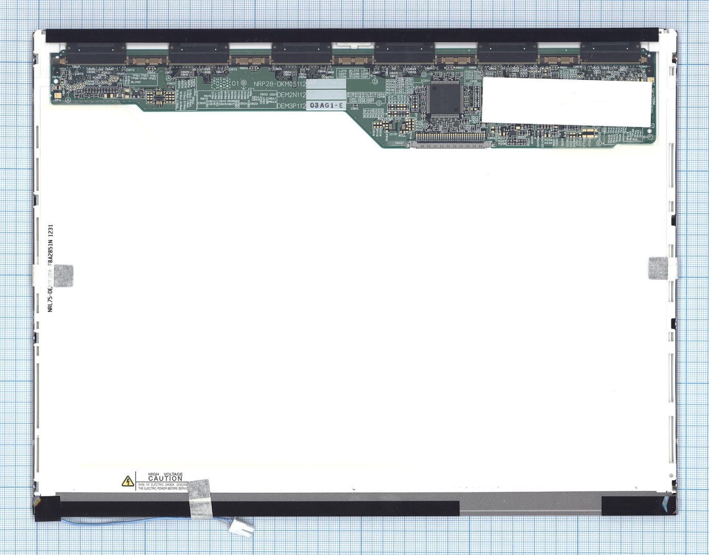This screenshot has width=709, height=555.
Task: Click the circled B marking on the PCB
Action: (243, 83)
